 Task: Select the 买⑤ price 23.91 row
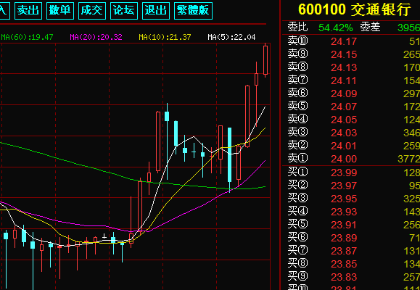(x=351, y=225)
